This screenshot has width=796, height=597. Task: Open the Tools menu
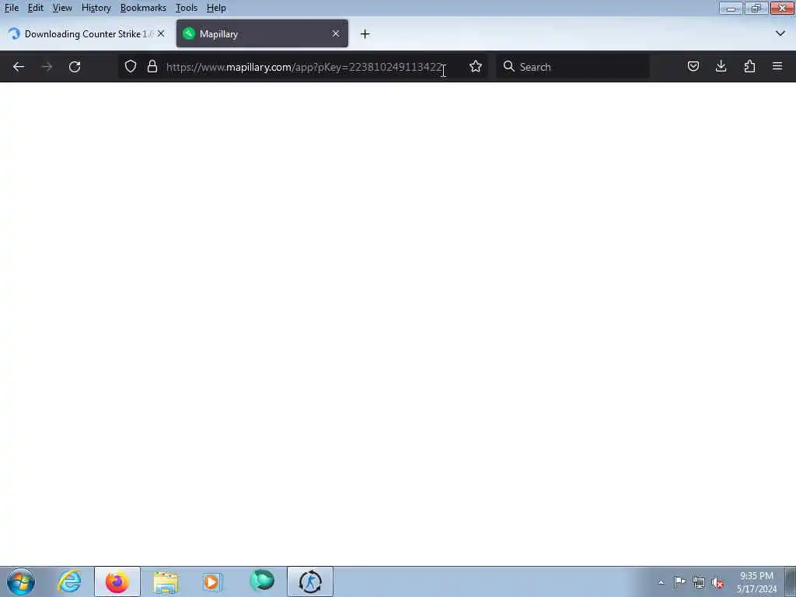point(187,8)
